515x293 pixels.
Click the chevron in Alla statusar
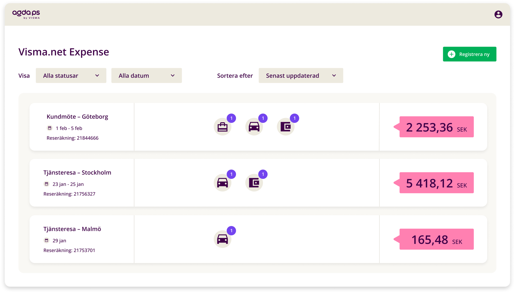(x=97, y=76)
